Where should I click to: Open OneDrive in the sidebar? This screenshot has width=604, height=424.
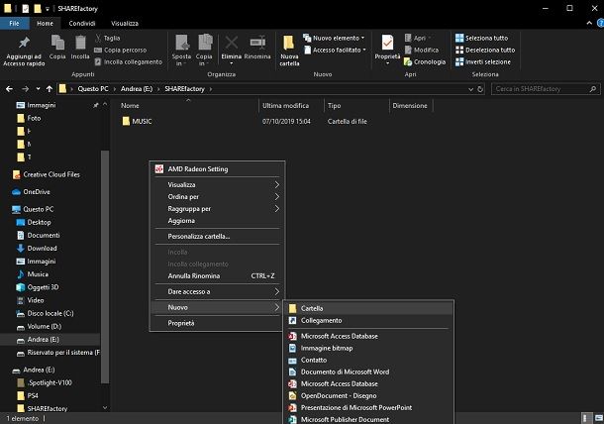[32, 192]
